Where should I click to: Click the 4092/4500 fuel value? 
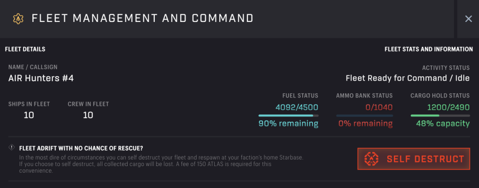[x=297, y=107]
